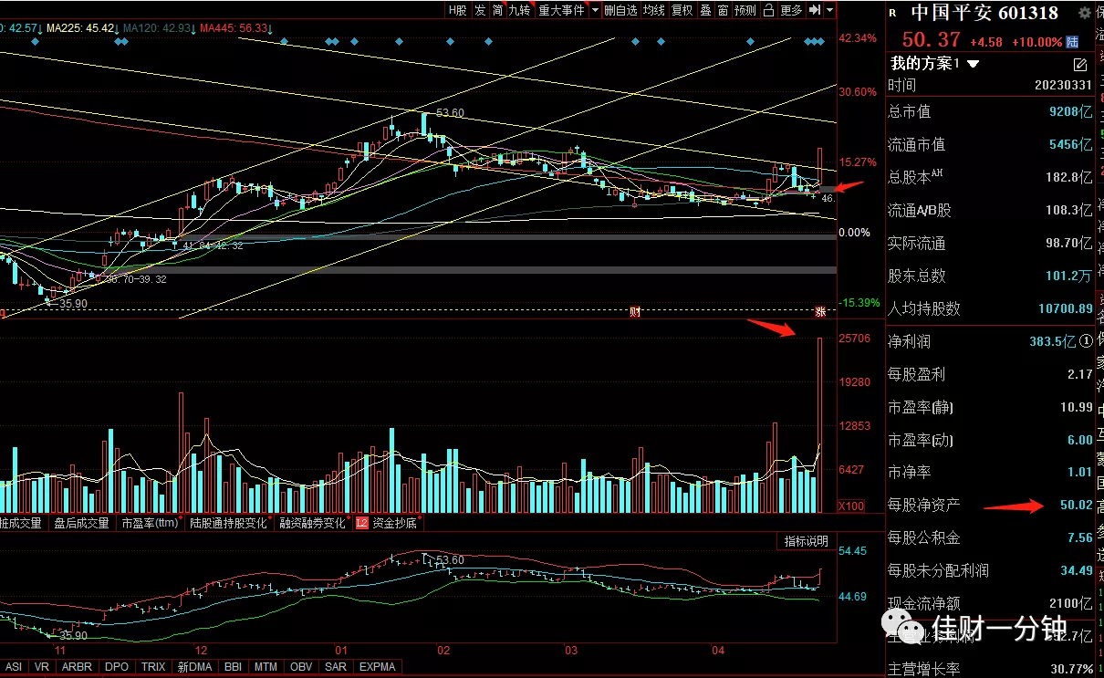Click the MA445 purple legend label
This screenshot has height=678, width=1104.
pos(235,28)
